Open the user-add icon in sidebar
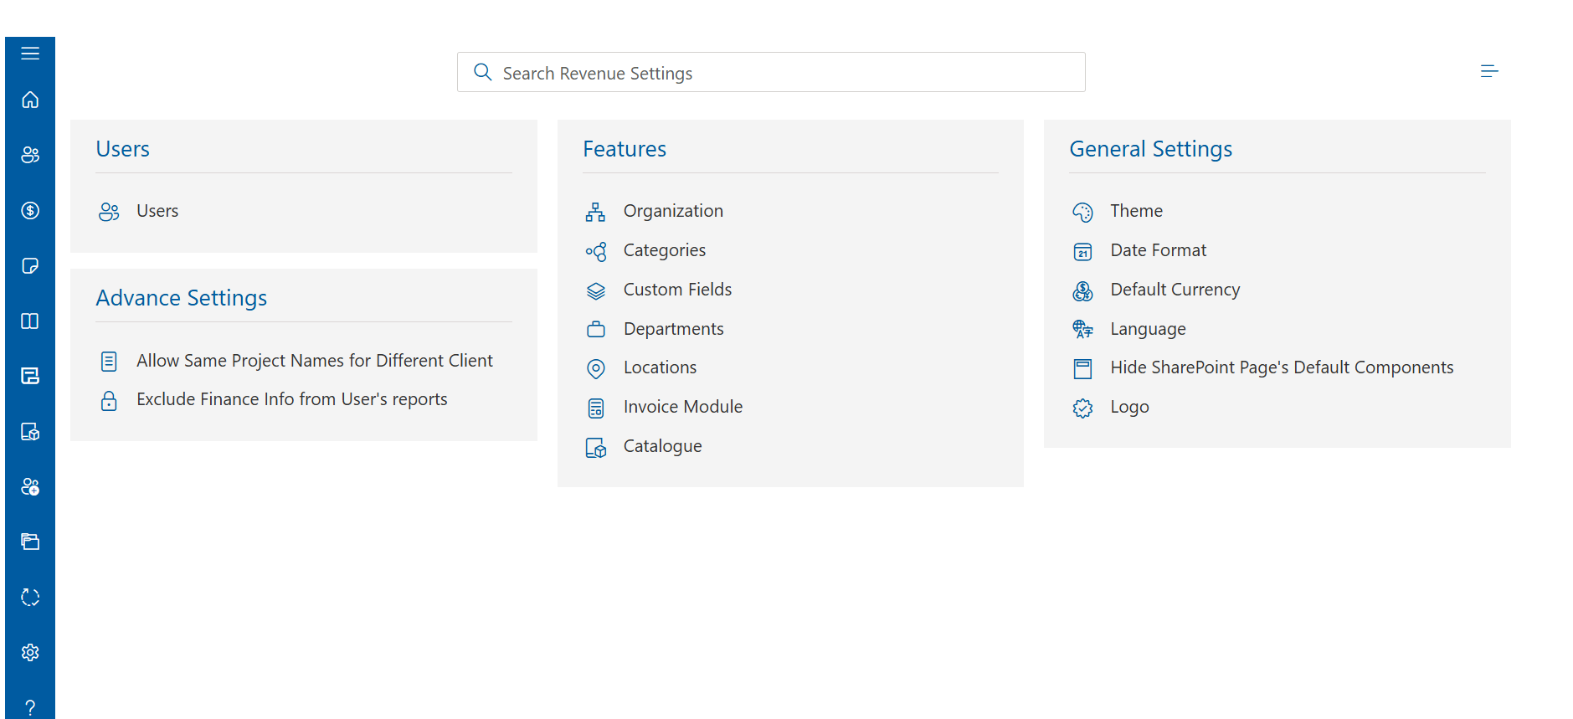The image size is (1573, 719). pyautogui.click(x=30, y=486)
